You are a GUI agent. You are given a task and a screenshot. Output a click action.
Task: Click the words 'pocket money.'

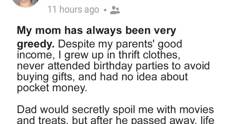coord(52,88)
